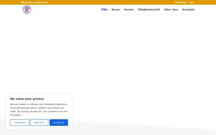Click the psv-mannheim.de email address
The width and height of the screenshot is (216, 135).
tap(36, 3)
